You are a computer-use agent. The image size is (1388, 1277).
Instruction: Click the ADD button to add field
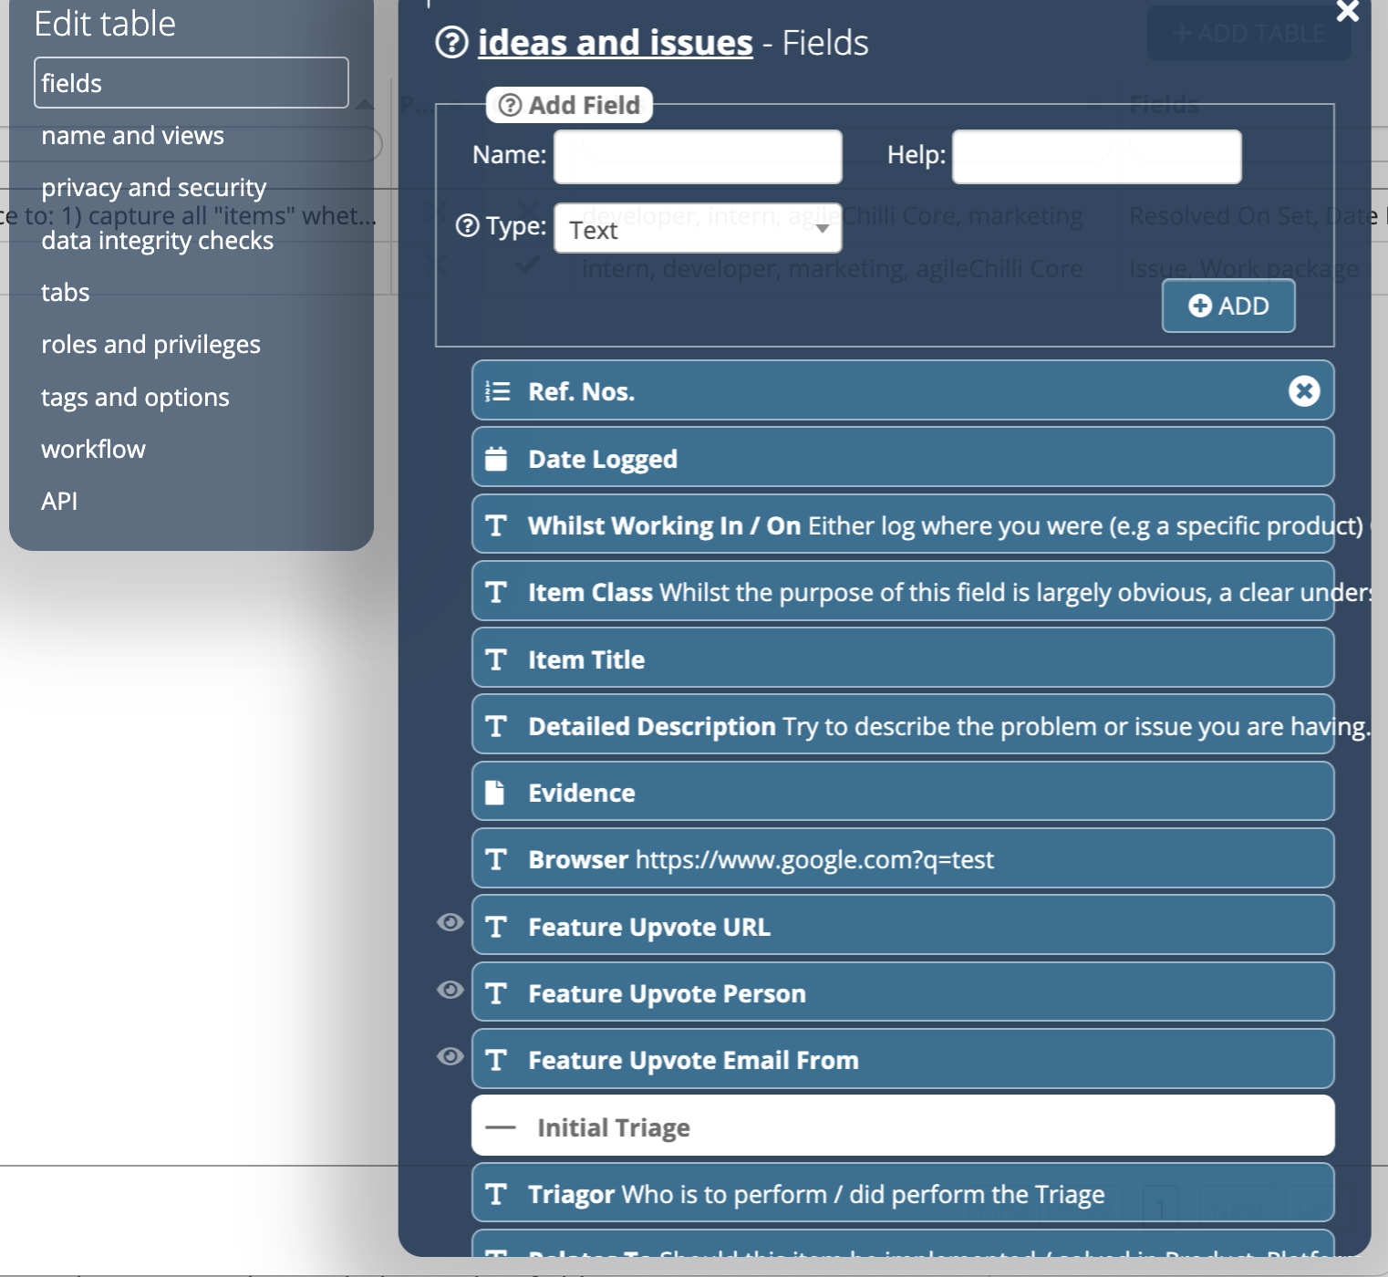[1228, 306]
